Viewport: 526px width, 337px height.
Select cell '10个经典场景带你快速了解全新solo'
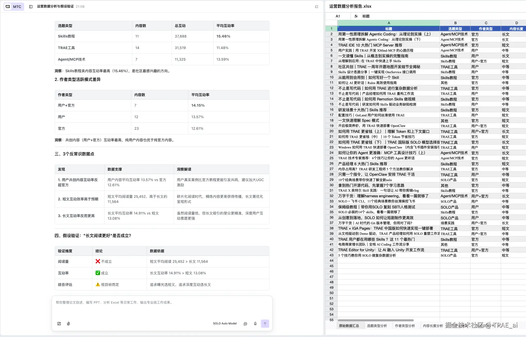[x=389, y=180]
